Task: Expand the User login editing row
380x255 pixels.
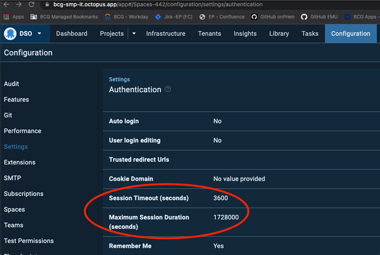Action: (241, 141)
